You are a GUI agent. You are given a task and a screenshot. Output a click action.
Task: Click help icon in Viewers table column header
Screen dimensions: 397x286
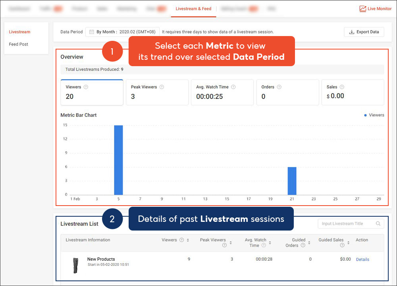pyautogui.click(x=181, y=240)
